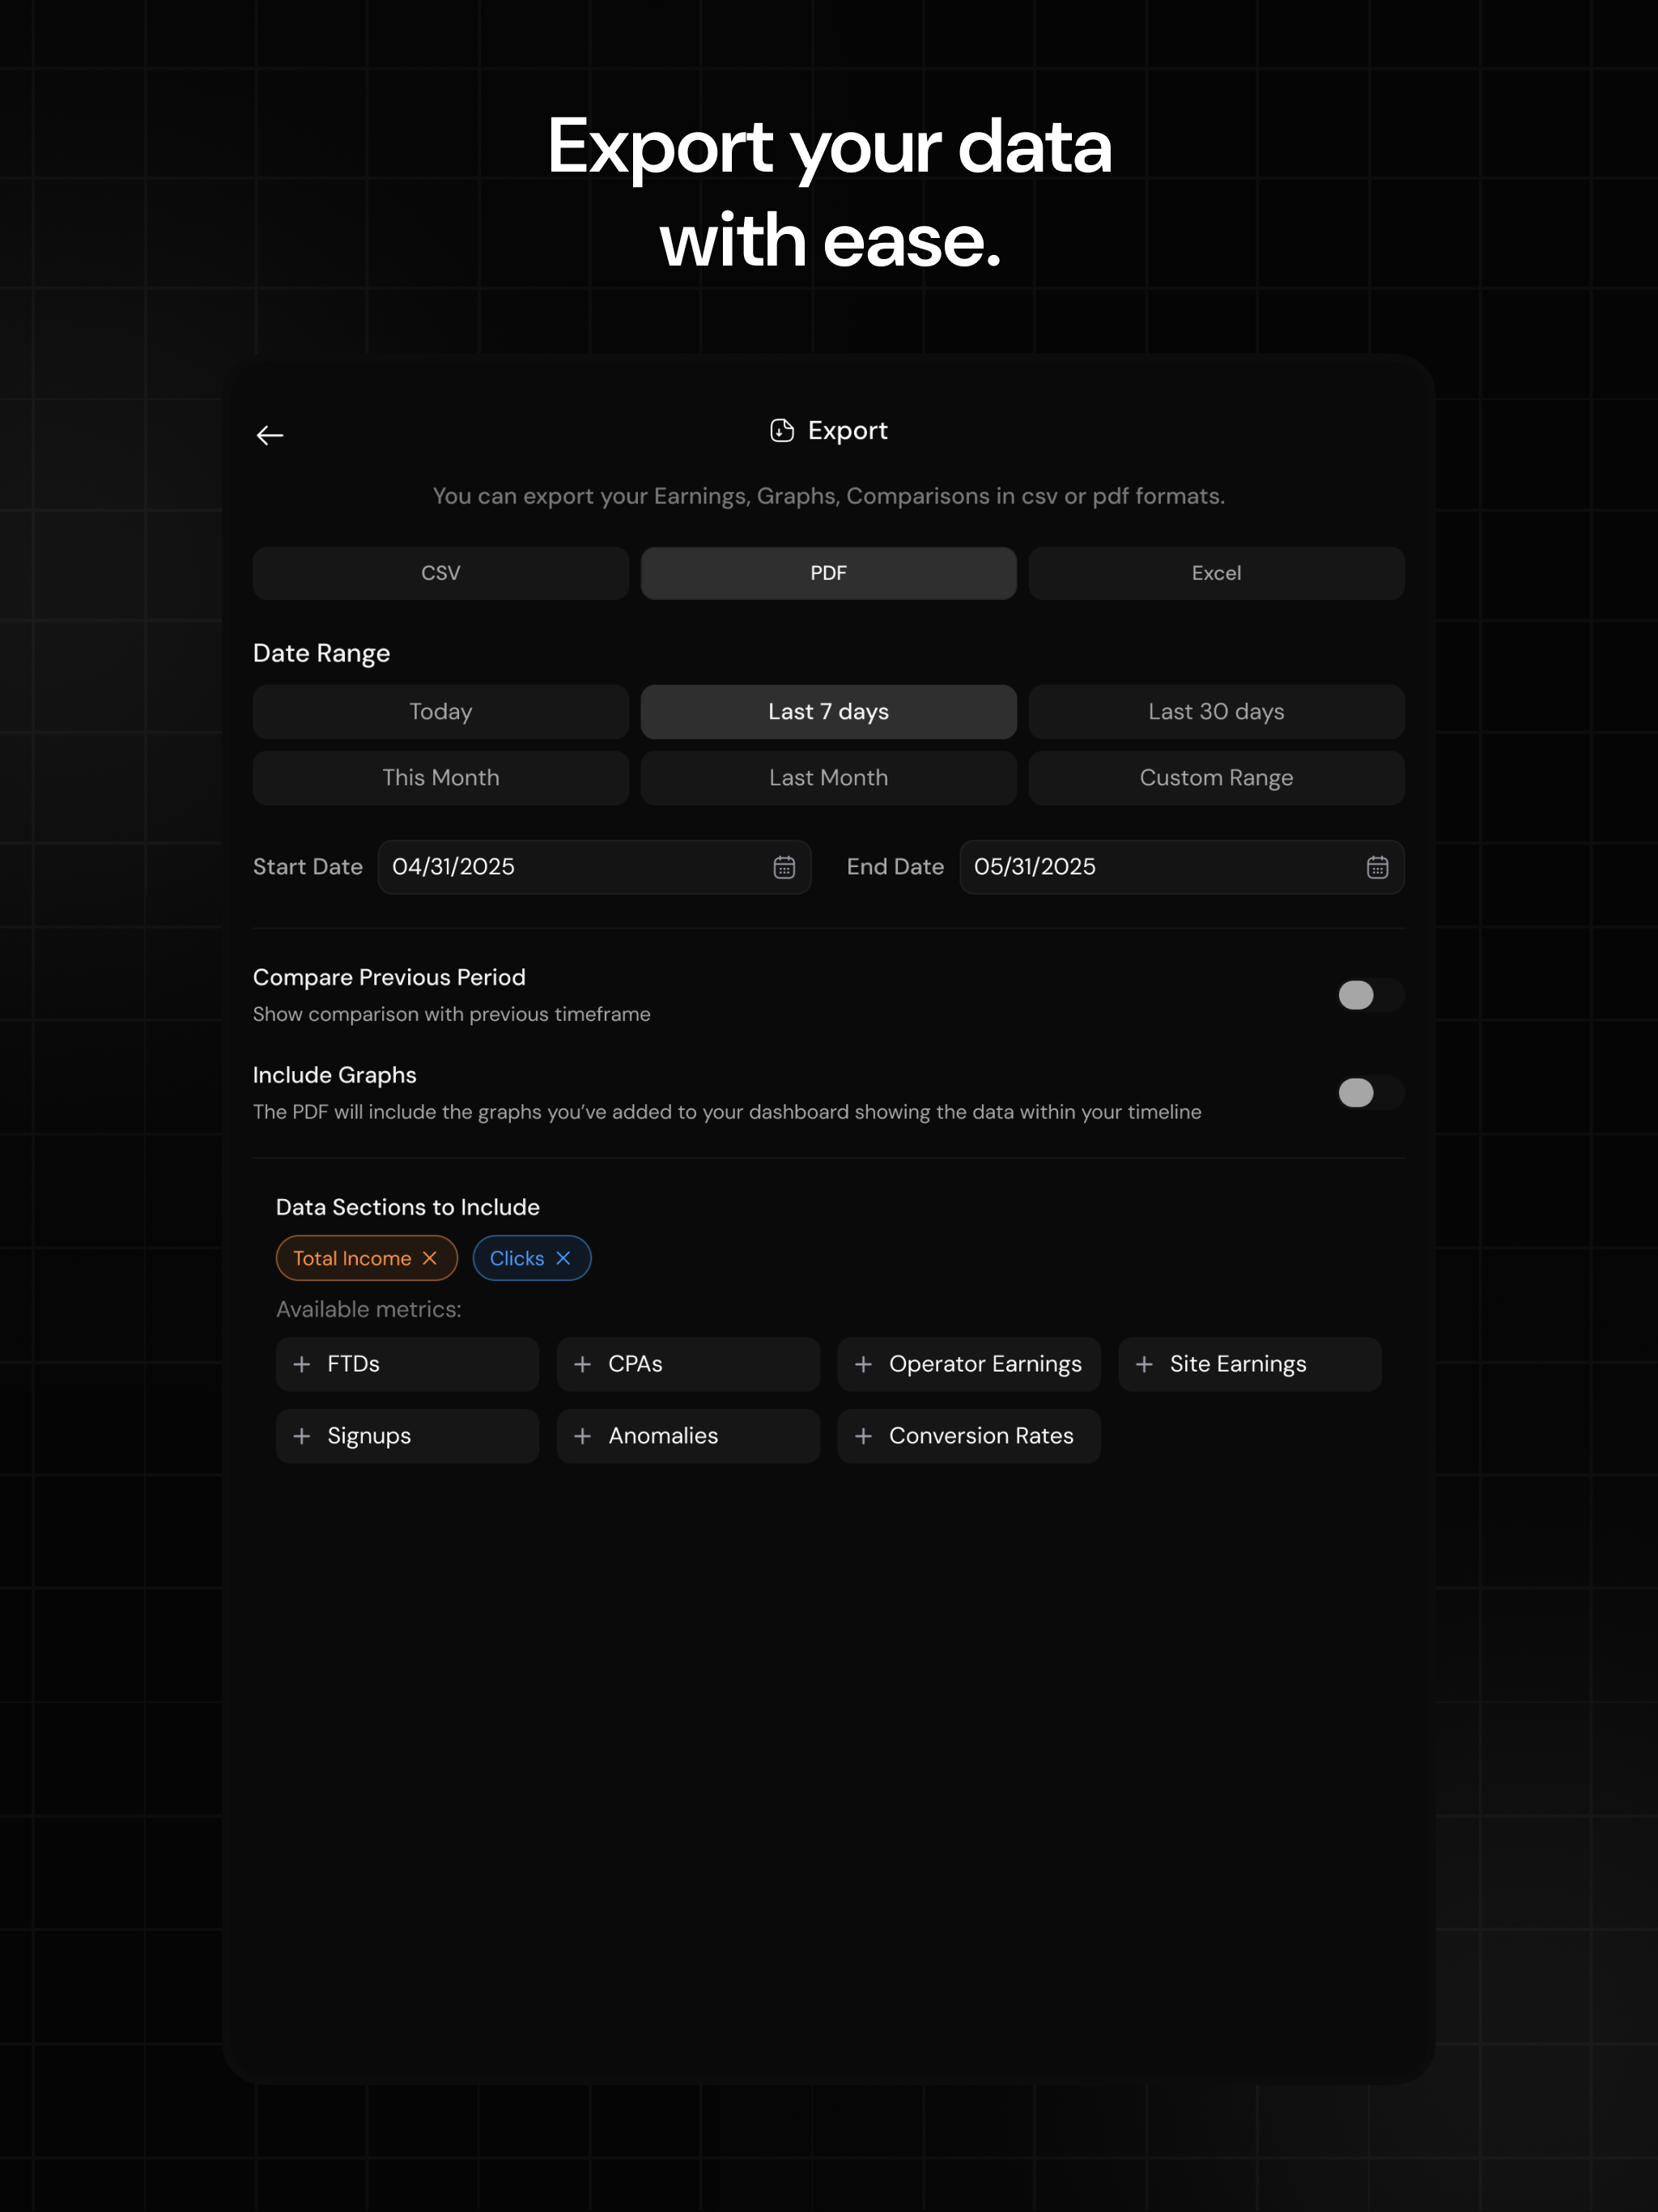Click the Compare Previous Period label
The width and height of the screenshot is (1658, 2212).
pos(389,977)
